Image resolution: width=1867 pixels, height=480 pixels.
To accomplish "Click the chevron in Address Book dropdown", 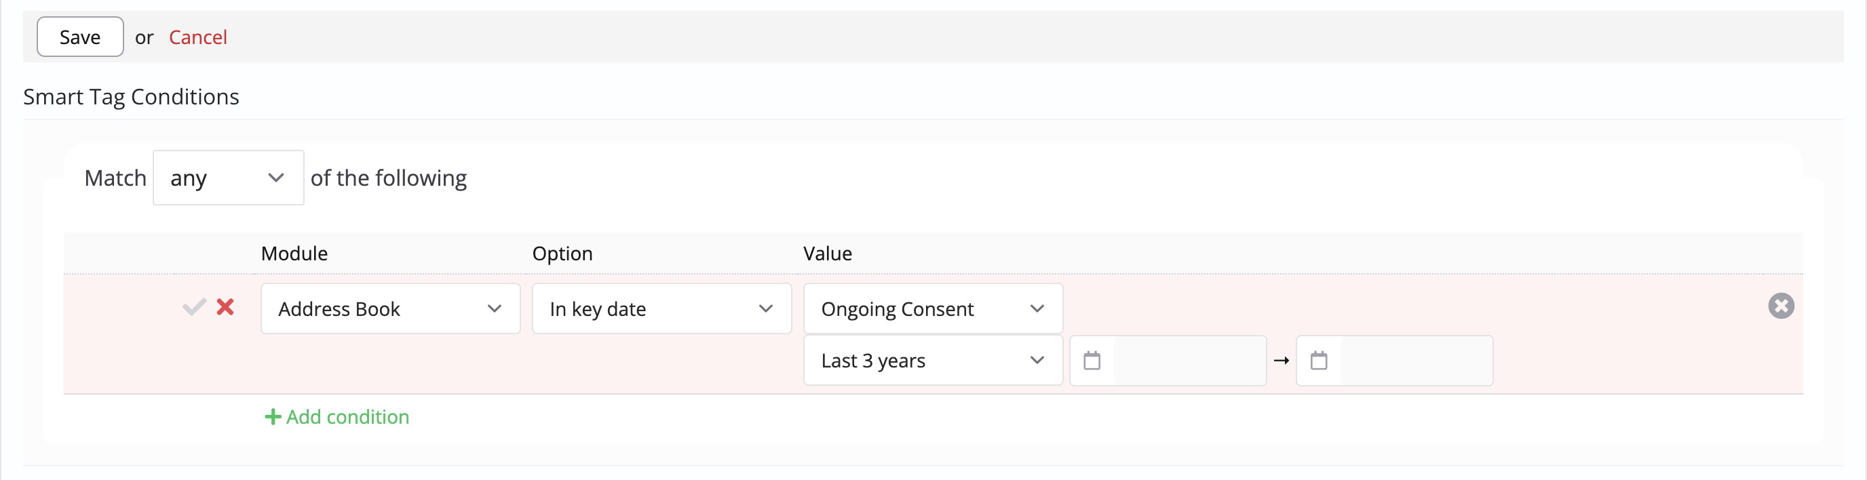I will (x=495, y=309).
